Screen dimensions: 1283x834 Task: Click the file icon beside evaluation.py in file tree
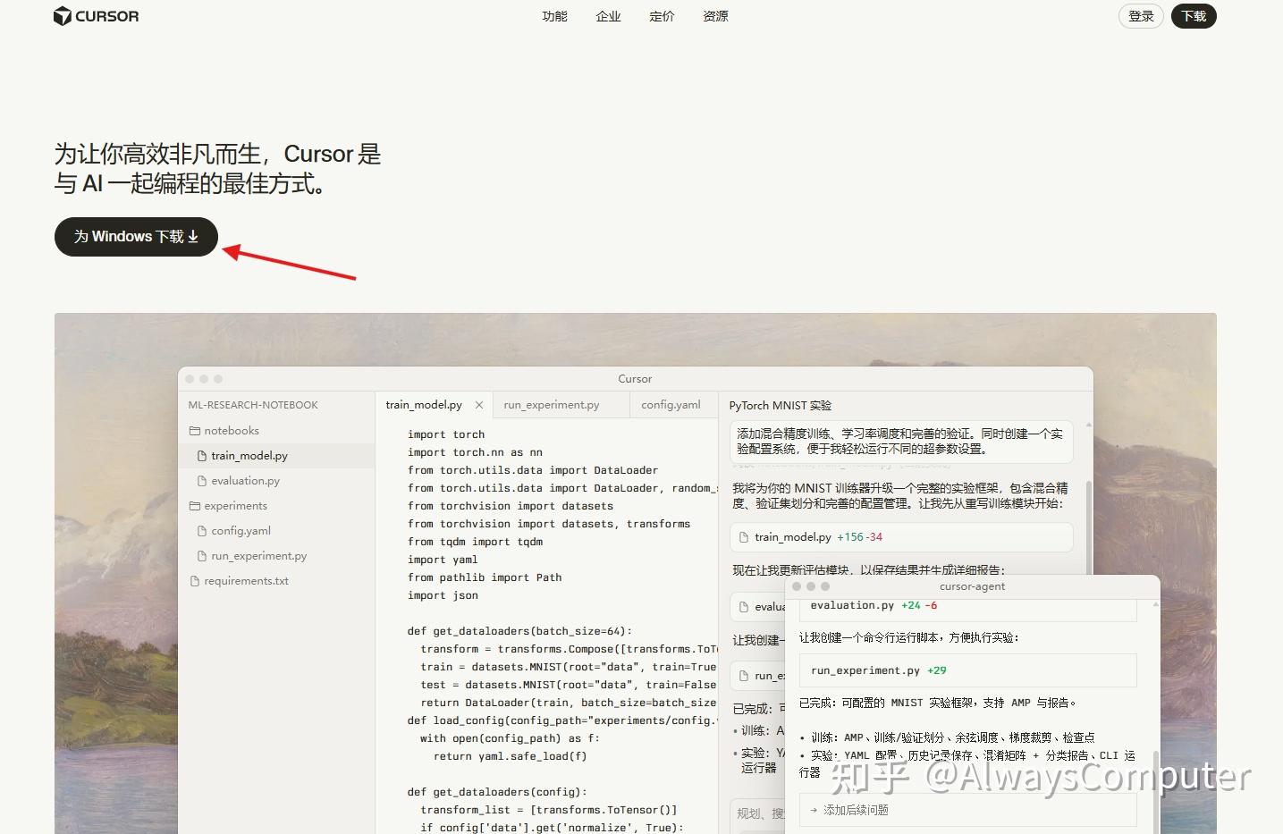click(x=202, y=481)
